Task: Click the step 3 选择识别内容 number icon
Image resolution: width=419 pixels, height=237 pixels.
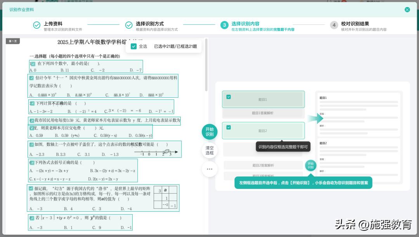Action: [225, 25]
